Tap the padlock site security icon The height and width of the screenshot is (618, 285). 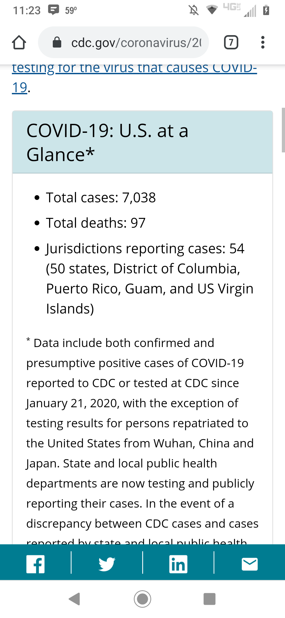(57, 43)
